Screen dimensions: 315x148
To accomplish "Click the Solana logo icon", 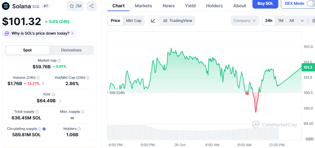I will (6, 6).
